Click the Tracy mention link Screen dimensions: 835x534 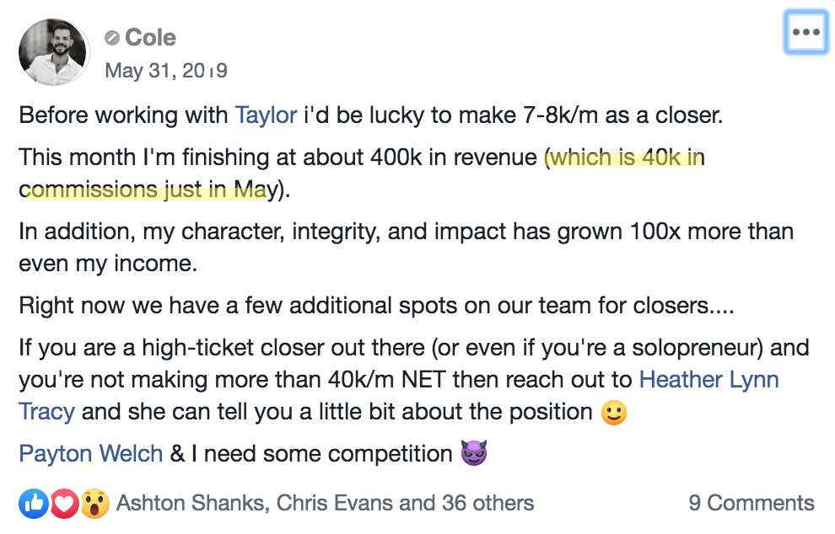(47, 412)
